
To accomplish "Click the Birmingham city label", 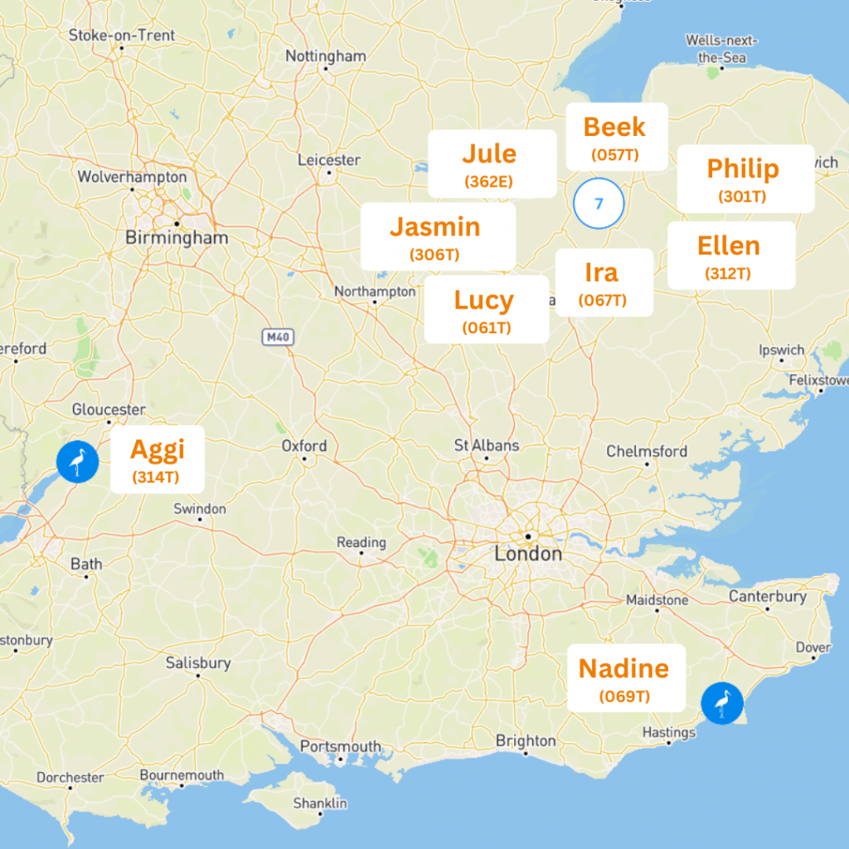I will click(177, 238).
